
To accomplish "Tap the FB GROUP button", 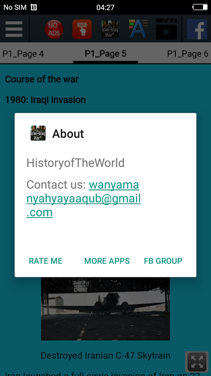I will [x=163, y=261].
